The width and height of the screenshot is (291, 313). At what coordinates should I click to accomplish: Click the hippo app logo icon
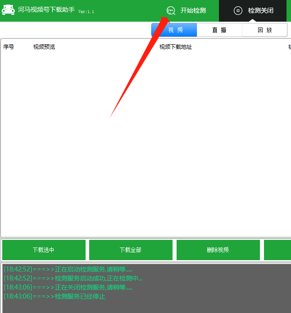tap(9, 10)
